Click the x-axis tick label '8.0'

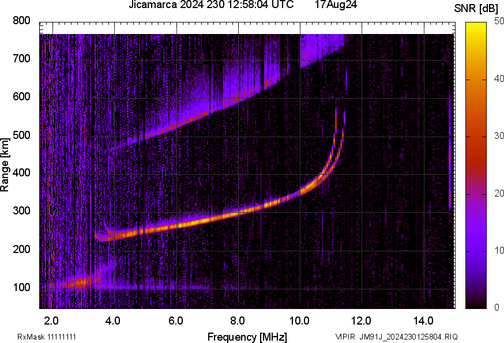click(x=238, y=321)
